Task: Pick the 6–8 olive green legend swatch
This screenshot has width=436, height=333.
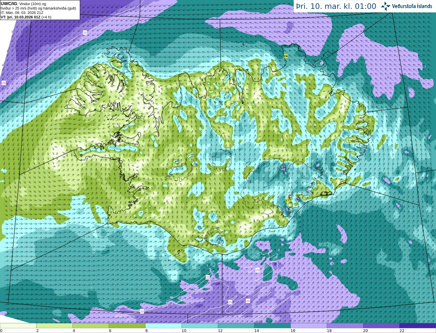Action: 127,326
